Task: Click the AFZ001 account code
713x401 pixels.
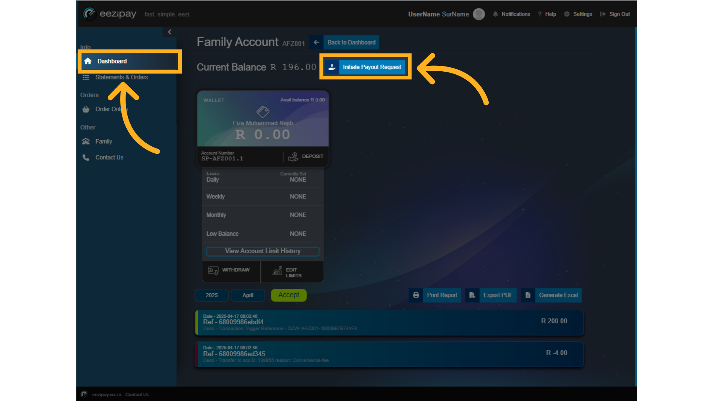Action: [293, 43]
